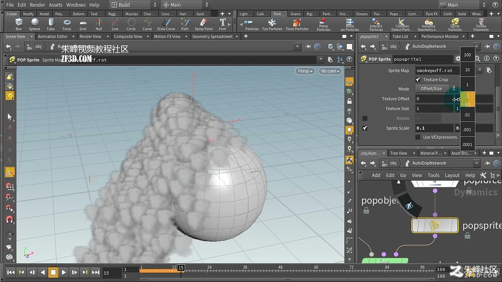This screenshot has width=502, height=282.
Task: Select the Font shelf tool
Action: click(222, 24)
